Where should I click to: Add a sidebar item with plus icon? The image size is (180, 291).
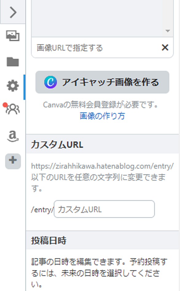coord(13,161)
